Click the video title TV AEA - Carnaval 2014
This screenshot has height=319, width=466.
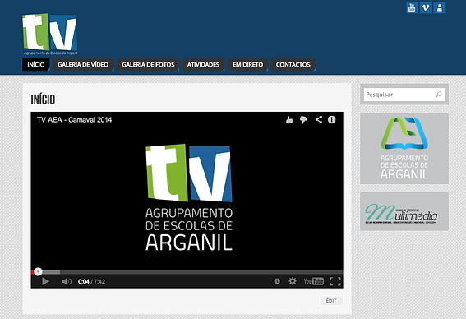click(x=74, y=120)
